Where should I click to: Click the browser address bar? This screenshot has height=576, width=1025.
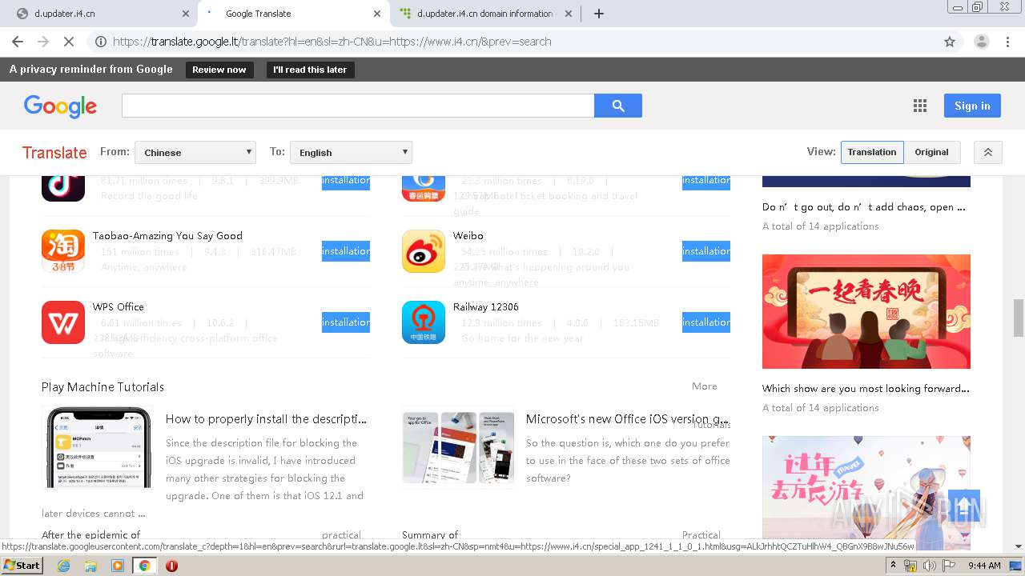coord(512,42)
